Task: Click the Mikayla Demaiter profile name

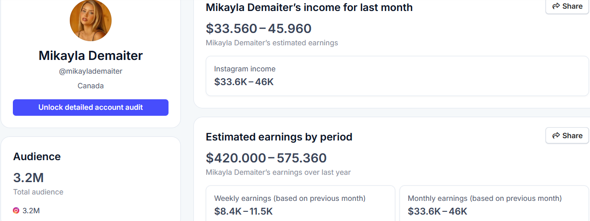Action: (x=90, y=56)
